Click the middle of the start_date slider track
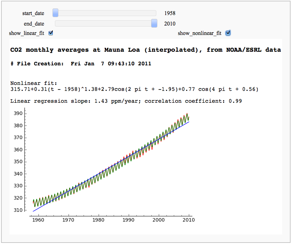Screen dimensions: 292x245 (x=104, y=13)
